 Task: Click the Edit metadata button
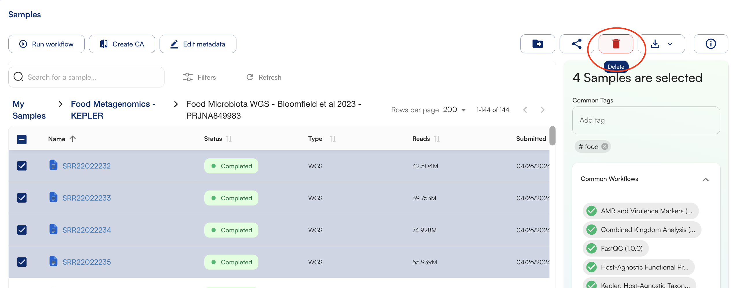198,44
